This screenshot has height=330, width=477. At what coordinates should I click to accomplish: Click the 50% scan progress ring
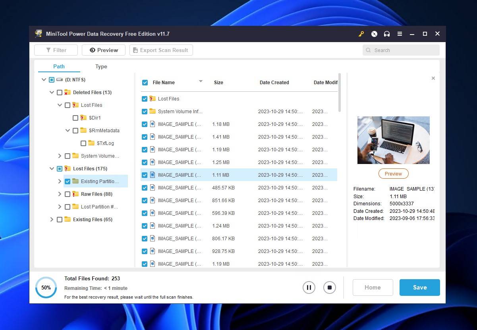coord(46,288)
